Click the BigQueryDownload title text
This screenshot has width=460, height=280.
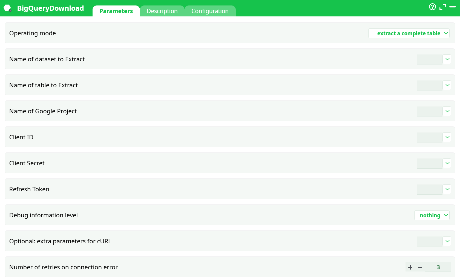click(50, 8)
